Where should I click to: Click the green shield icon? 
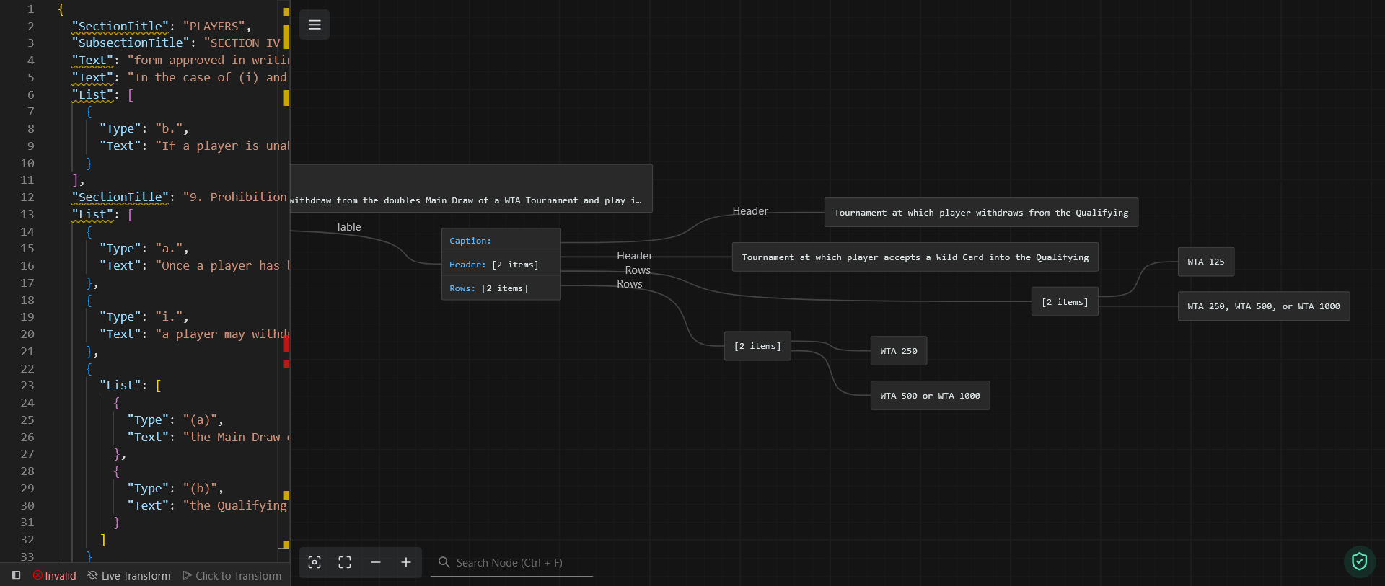[x=1359, y=561]
